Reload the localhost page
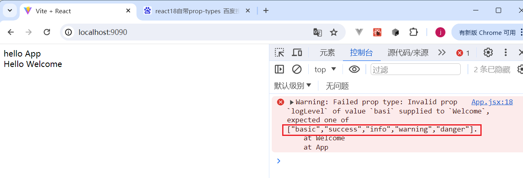Image resolution: width=523 pixels, height=178 pixels. click(x=47, y=32)
